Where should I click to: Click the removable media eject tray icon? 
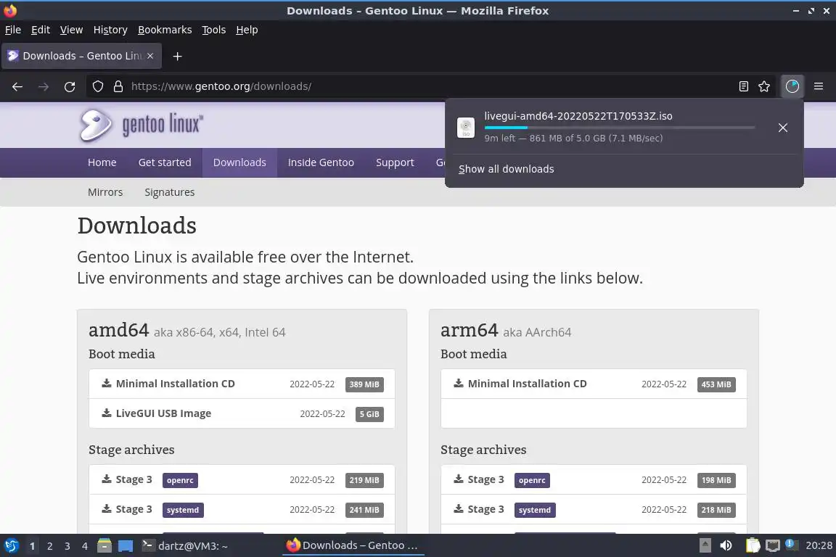705,546
